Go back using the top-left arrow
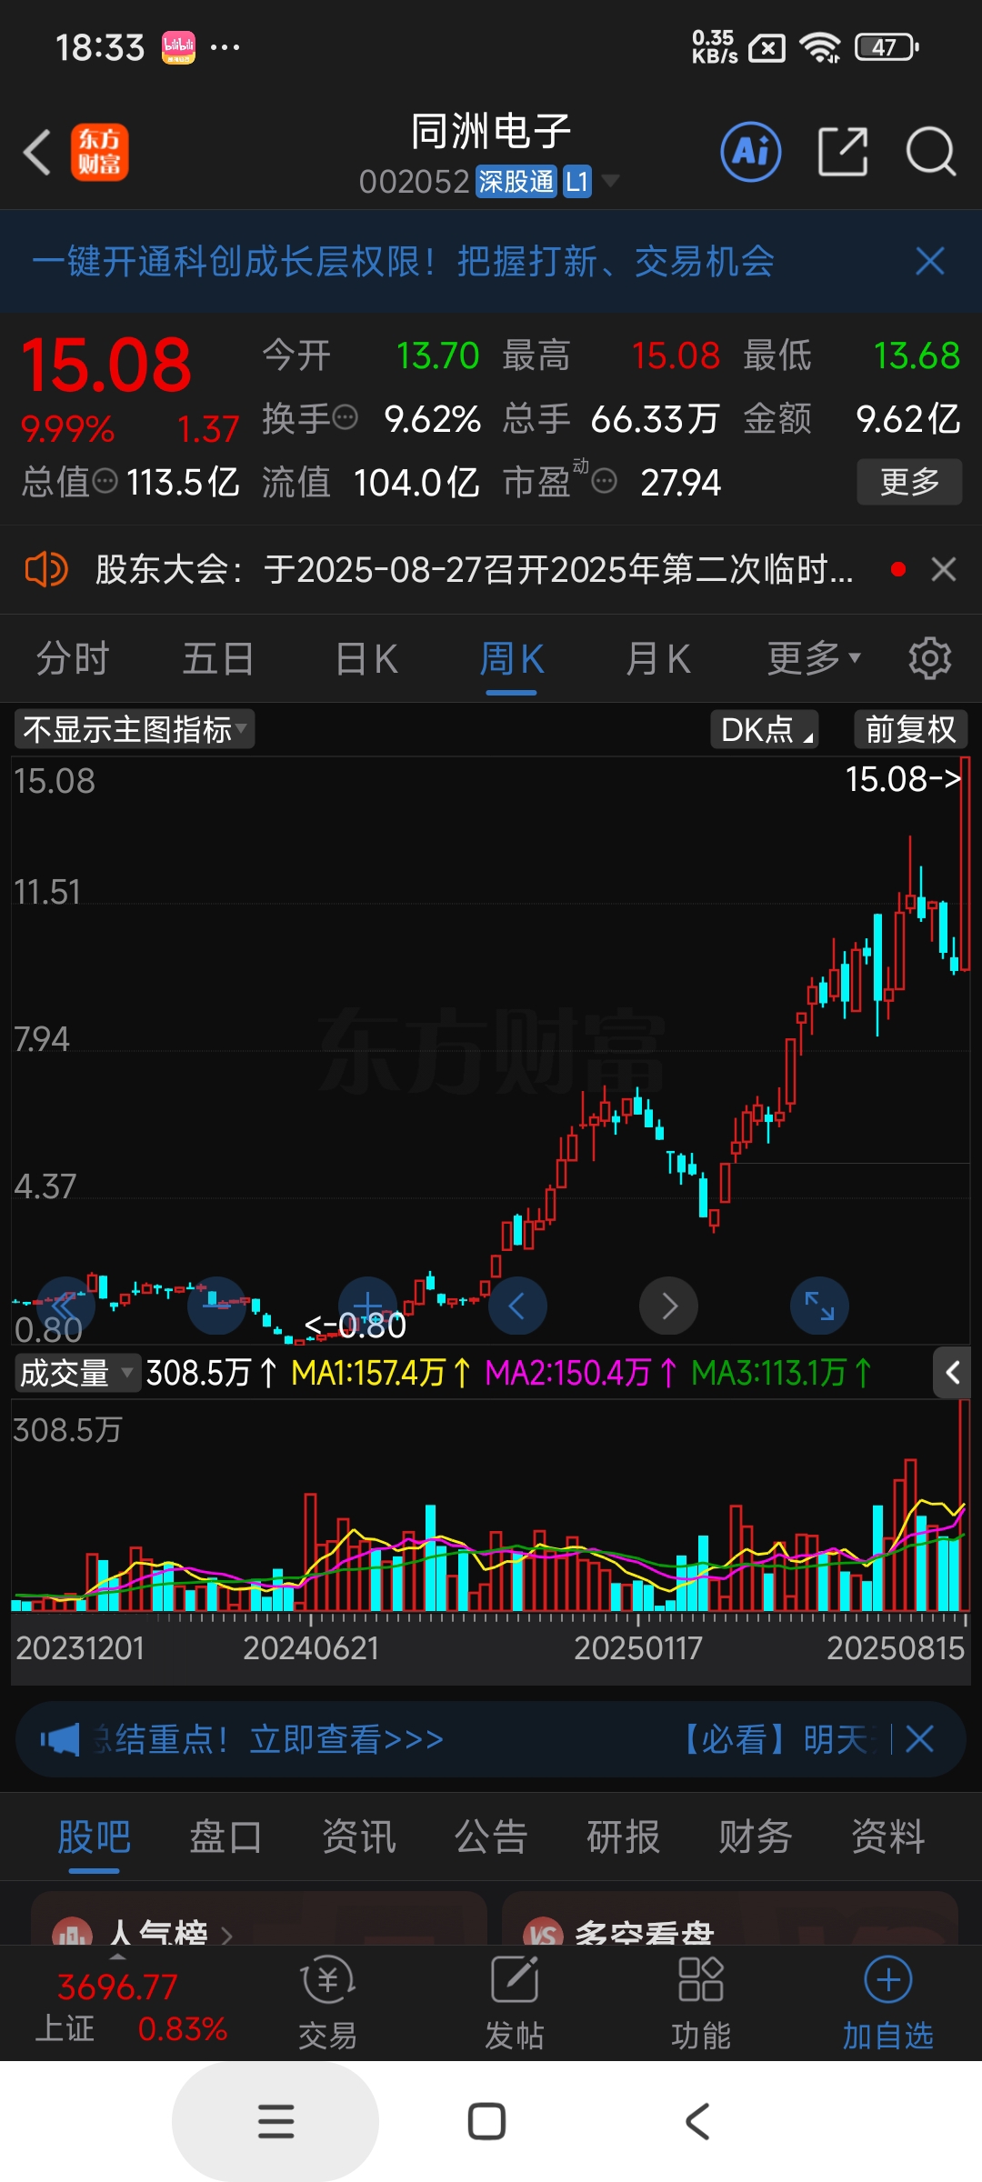The height and width of the screenshot is (2182, 982). click(x=36, y=152)
